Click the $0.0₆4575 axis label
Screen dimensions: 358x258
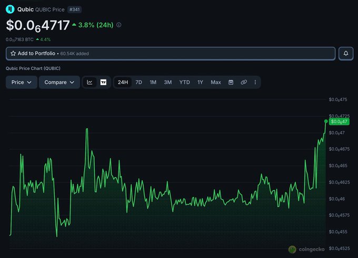[x=339, y=215]
